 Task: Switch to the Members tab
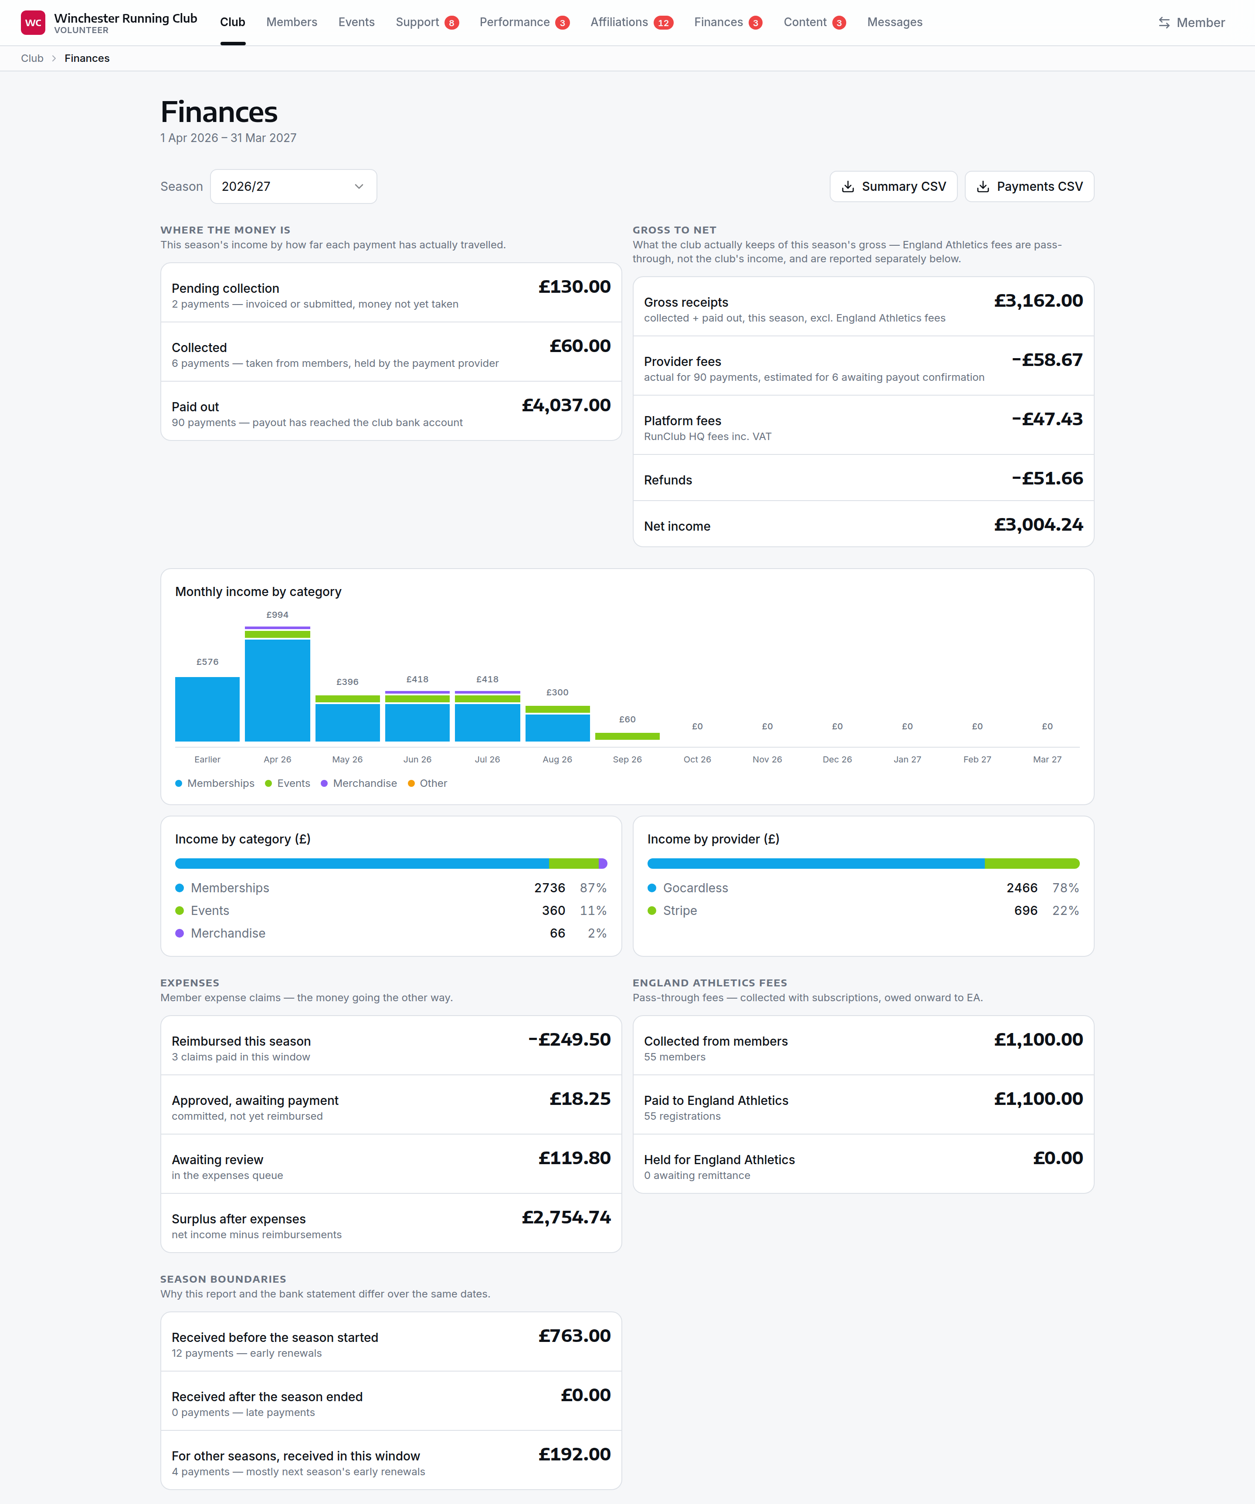[292, 22]
